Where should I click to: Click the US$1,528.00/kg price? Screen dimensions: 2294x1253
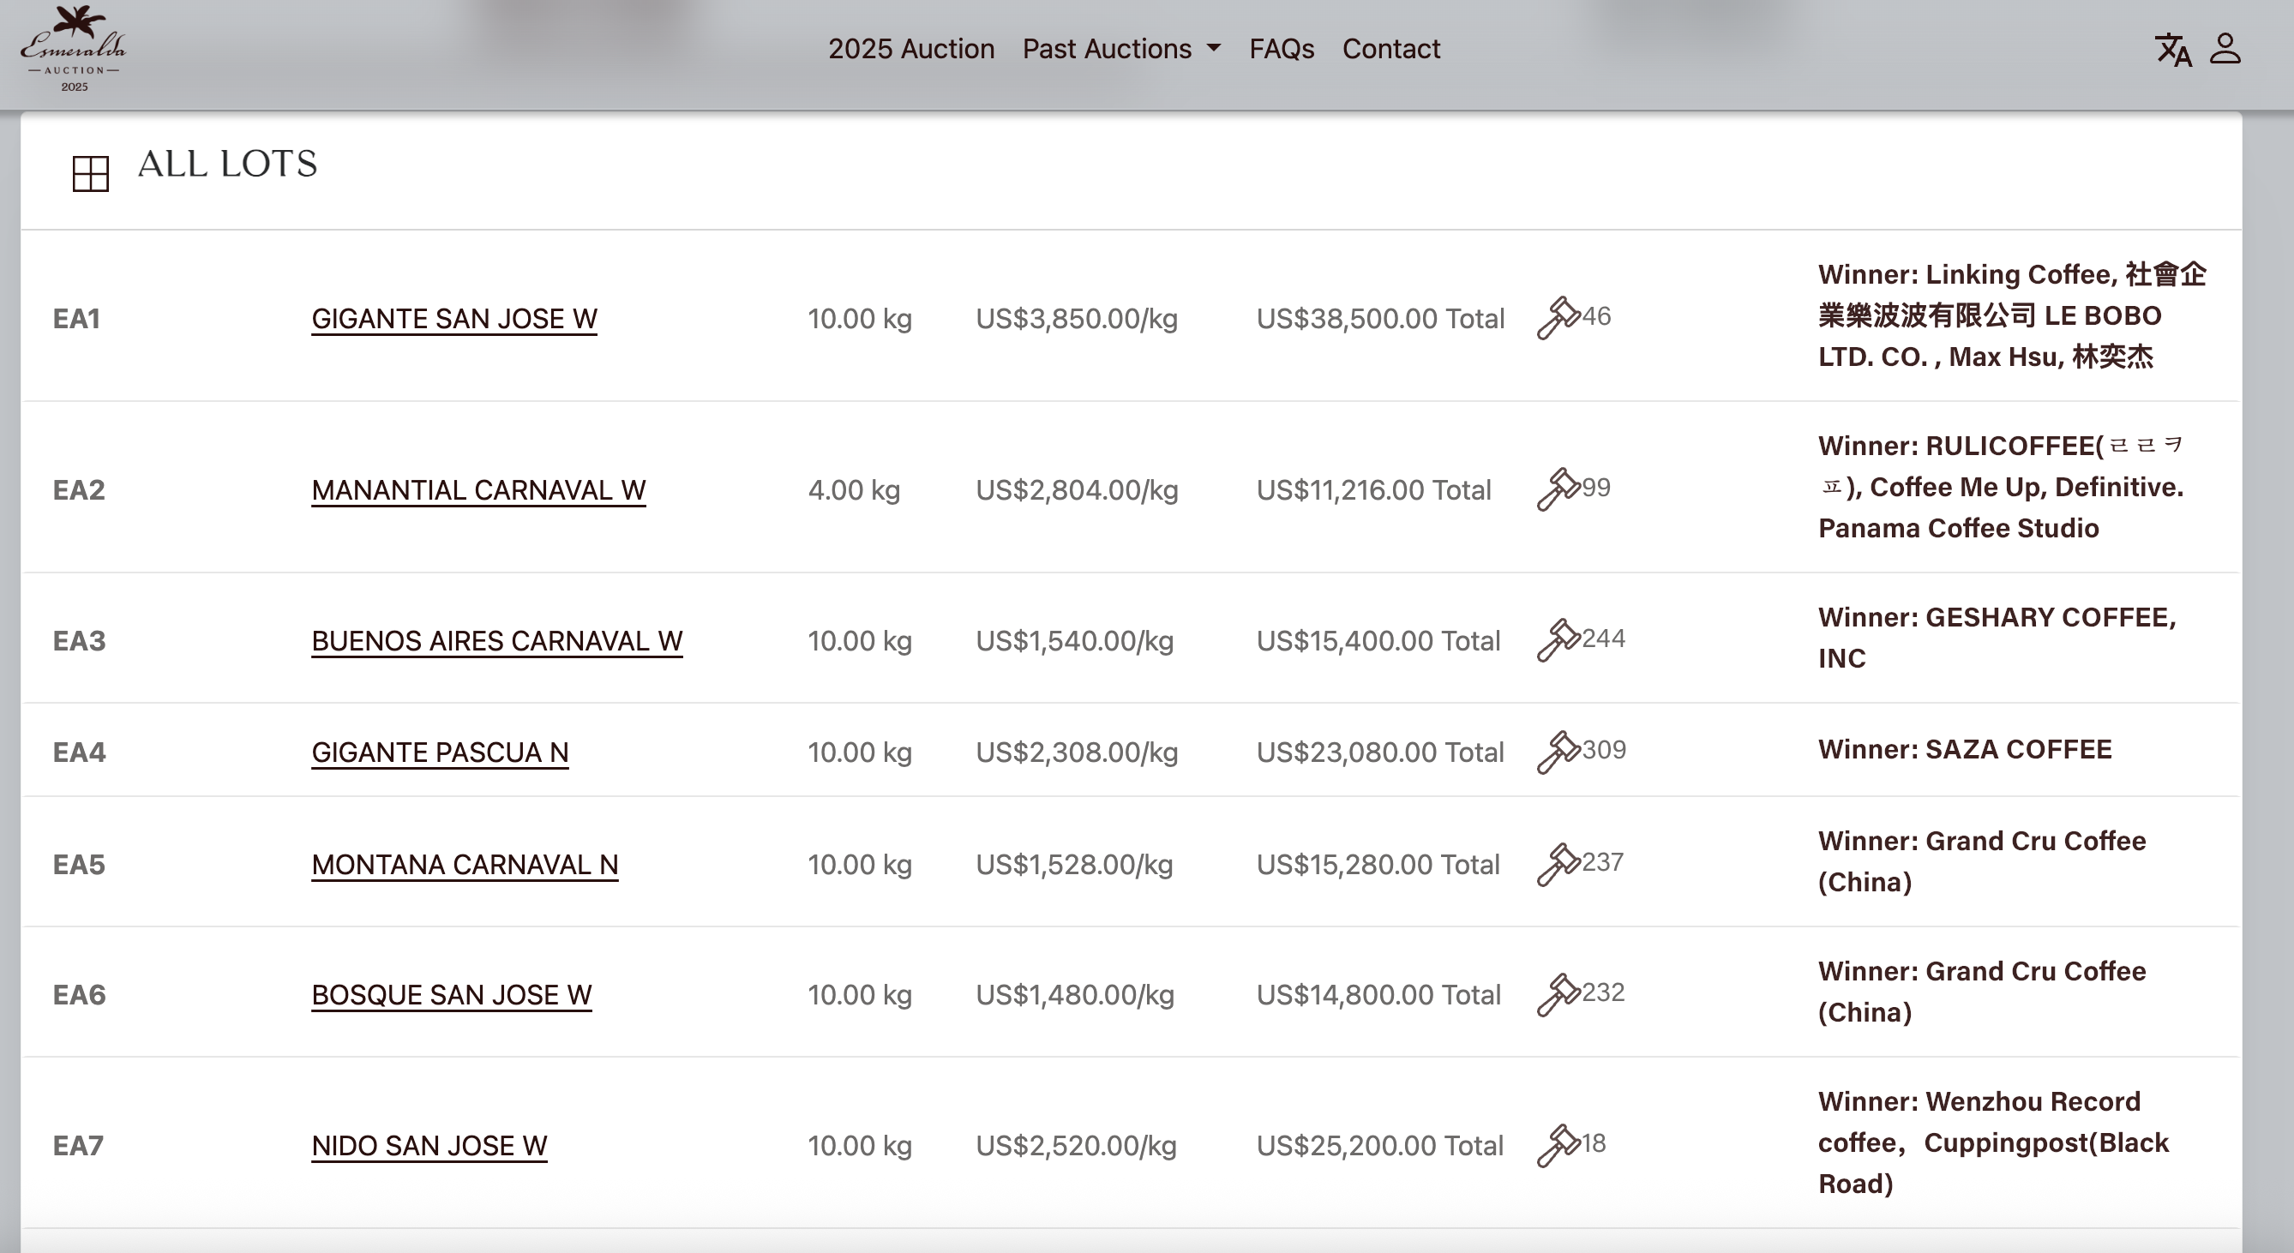[1075, 865]
